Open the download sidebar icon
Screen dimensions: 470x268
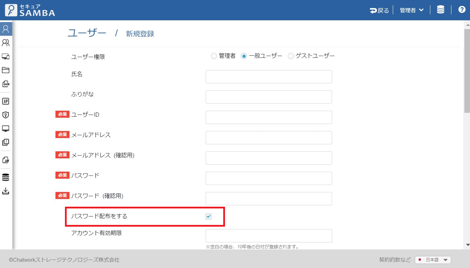[x=6, y=191]
